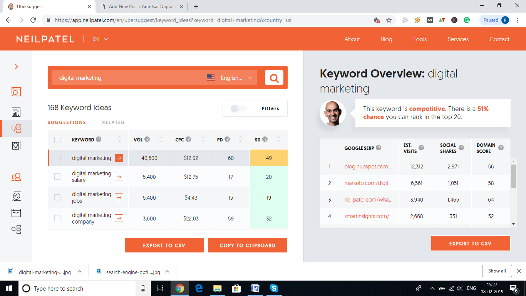Screen dimensions: 526x296
Task: Expand the left sidebar with the arrow
Action: [16, 67]
